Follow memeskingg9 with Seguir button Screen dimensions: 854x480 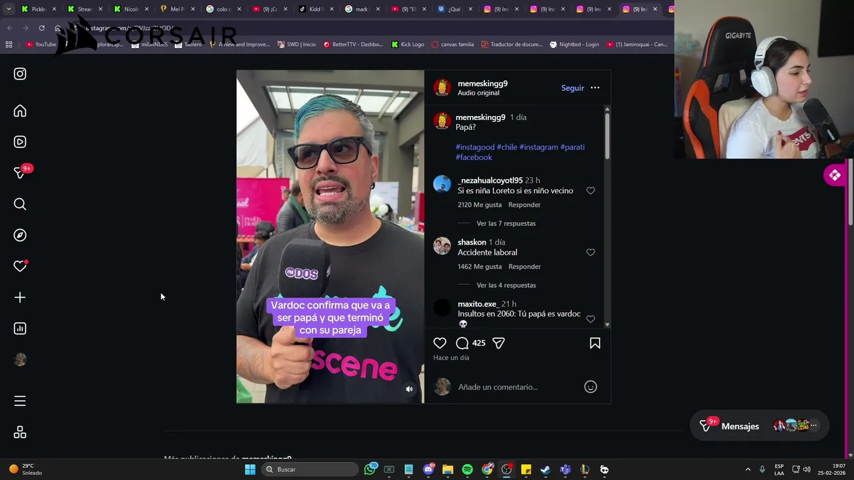[x=572, y=88]
